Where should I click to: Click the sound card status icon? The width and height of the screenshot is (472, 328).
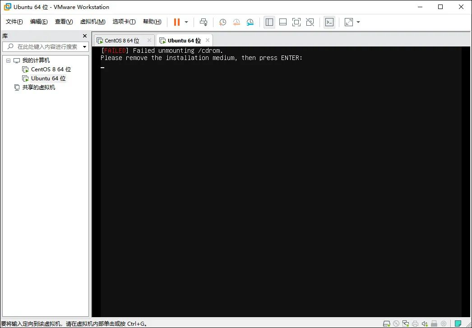pyautogui.click(x=425, y=324)
